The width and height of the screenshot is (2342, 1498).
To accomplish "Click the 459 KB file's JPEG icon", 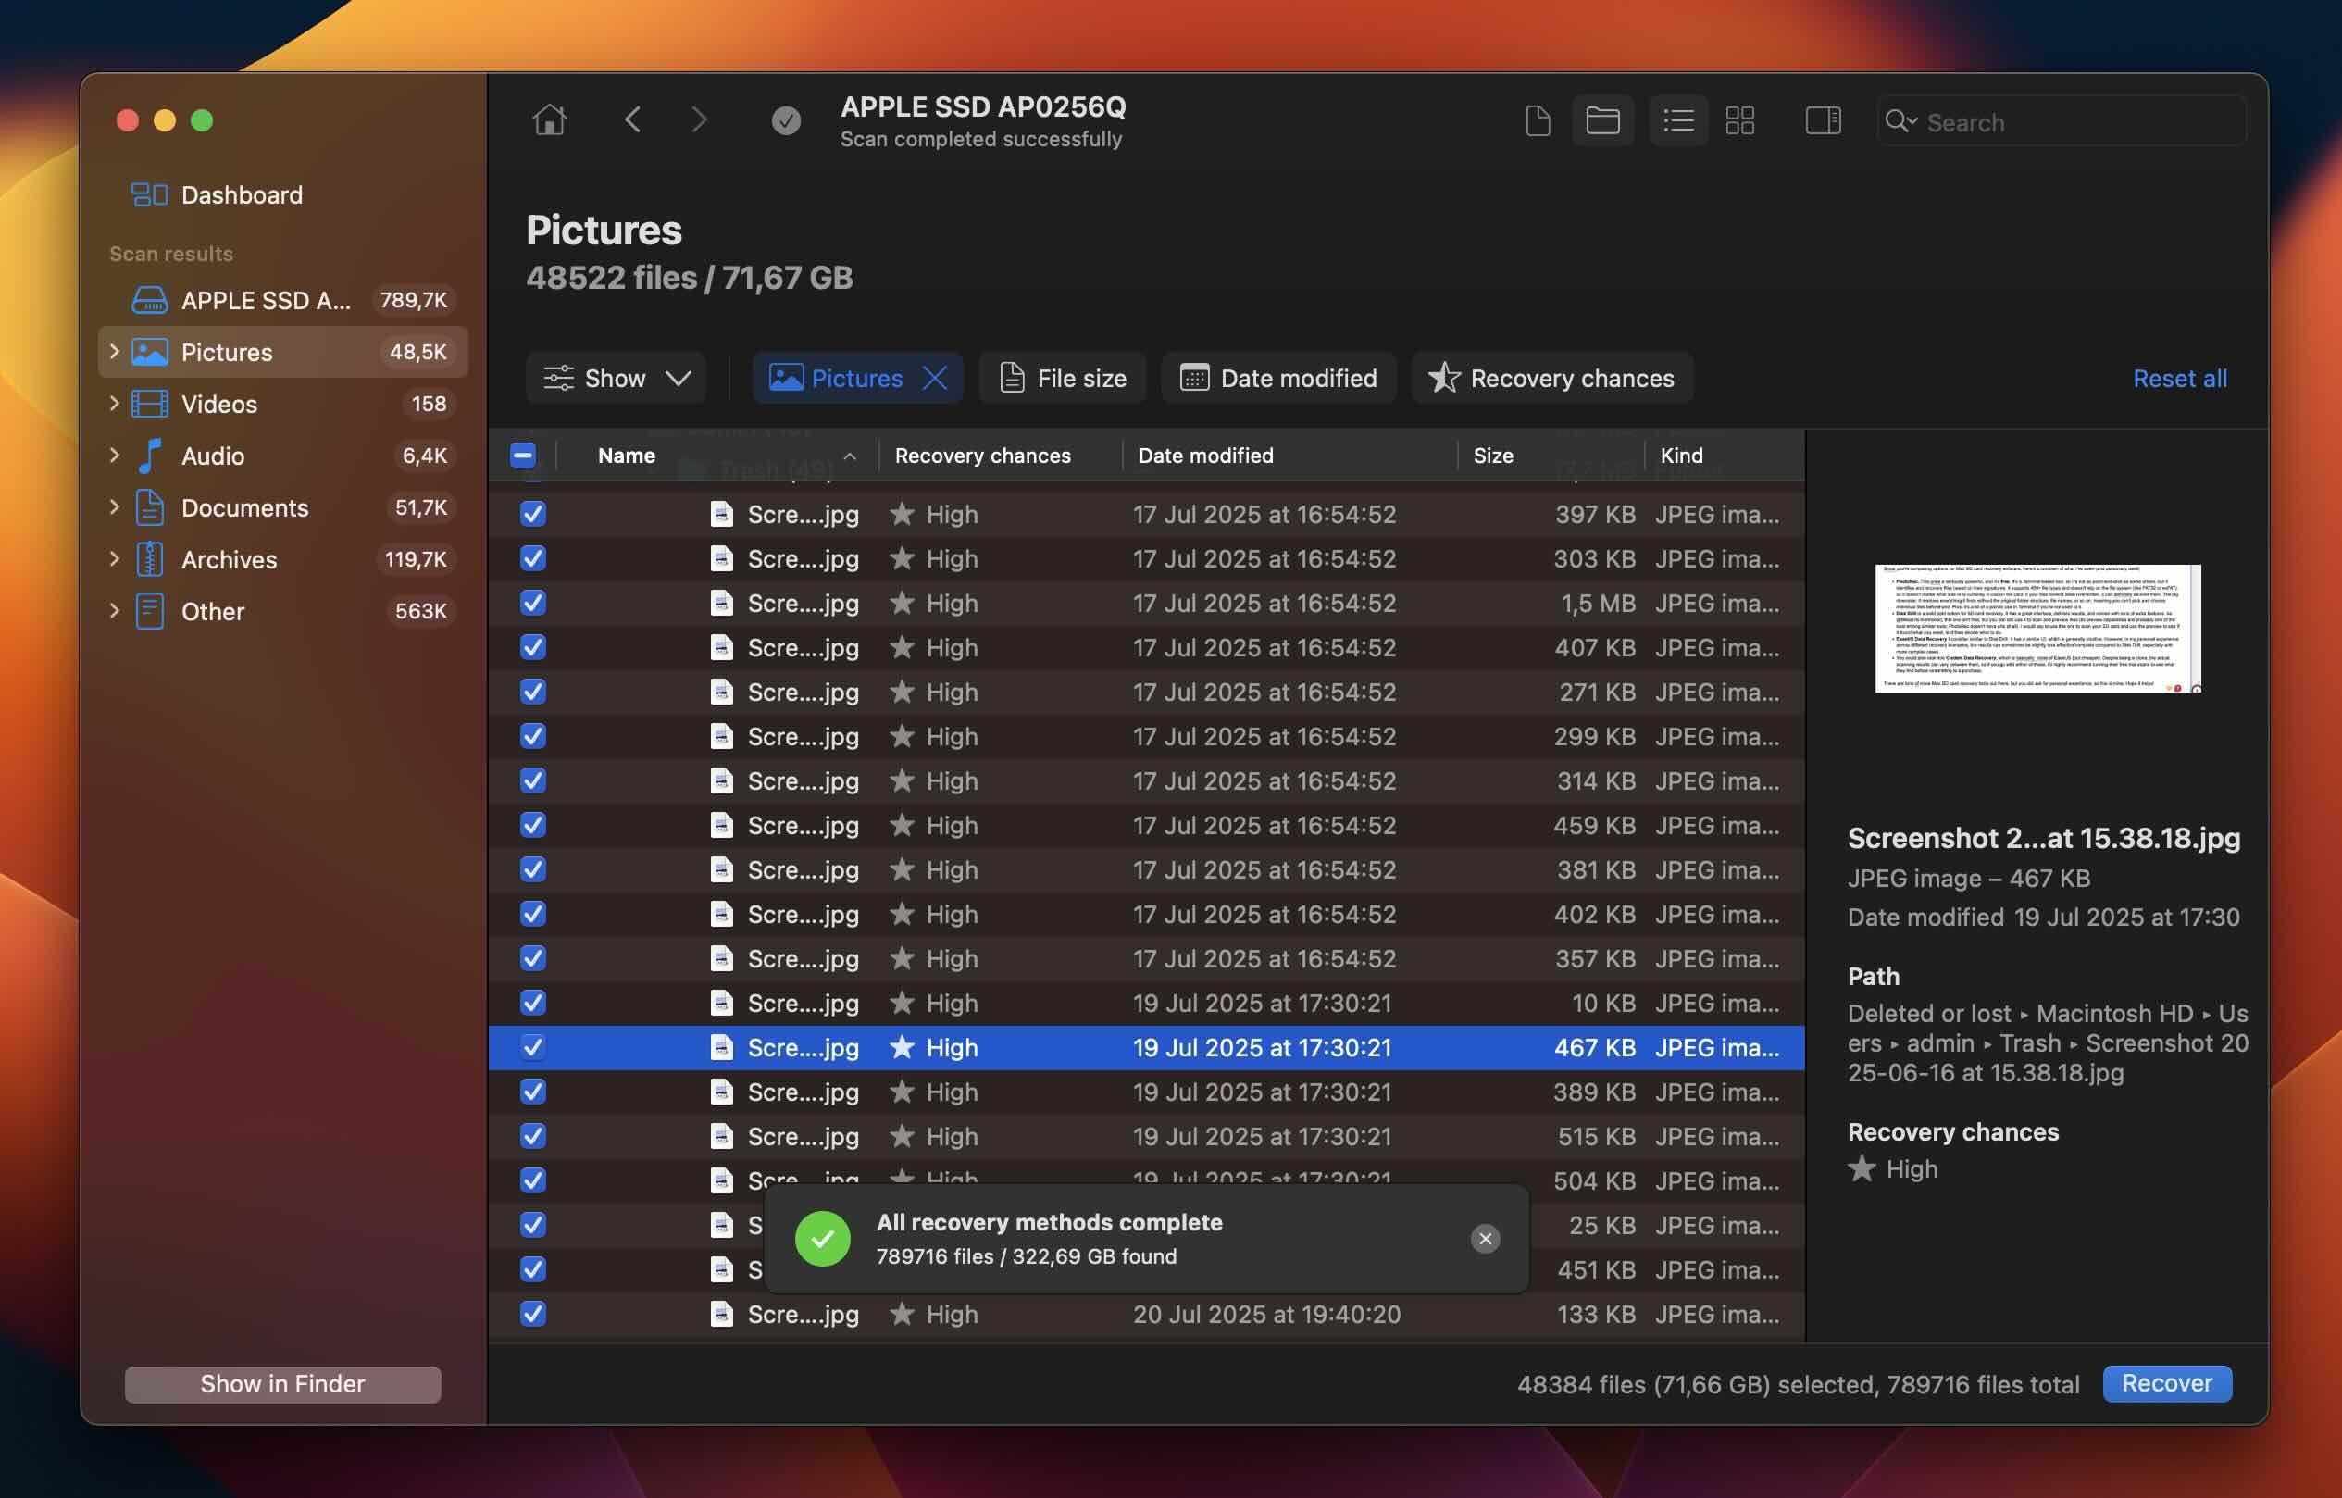I will pos(721,825).
